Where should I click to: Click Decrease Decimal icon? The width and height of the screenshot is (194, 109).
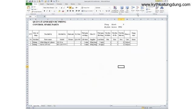[x=109, y=11]
